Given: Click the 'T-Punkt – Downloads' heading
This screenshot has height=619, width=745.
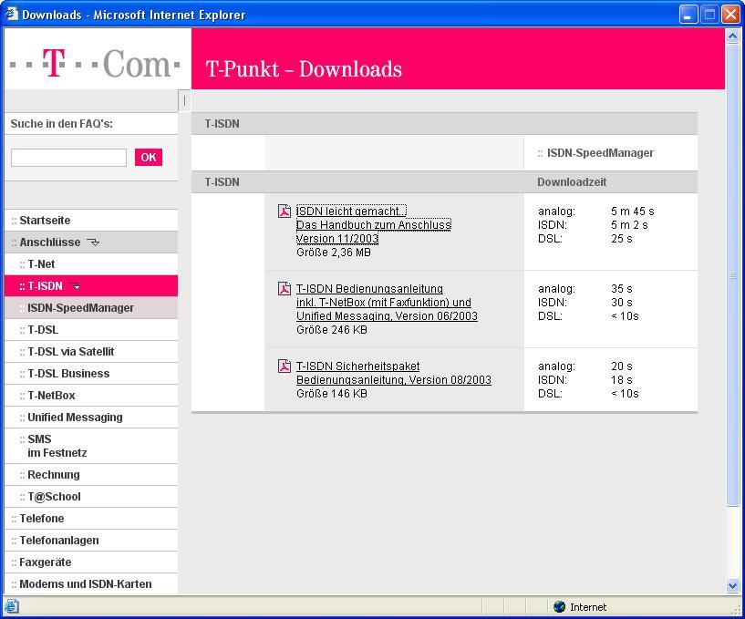Looking at the screenshot, I should (x=304, y=69).
